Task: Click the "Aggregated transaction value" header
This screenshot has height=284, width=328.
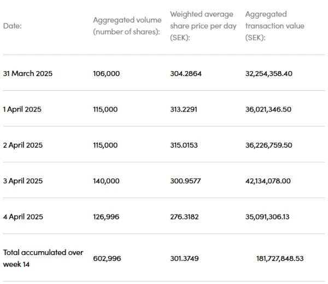Action: [274, 26]
